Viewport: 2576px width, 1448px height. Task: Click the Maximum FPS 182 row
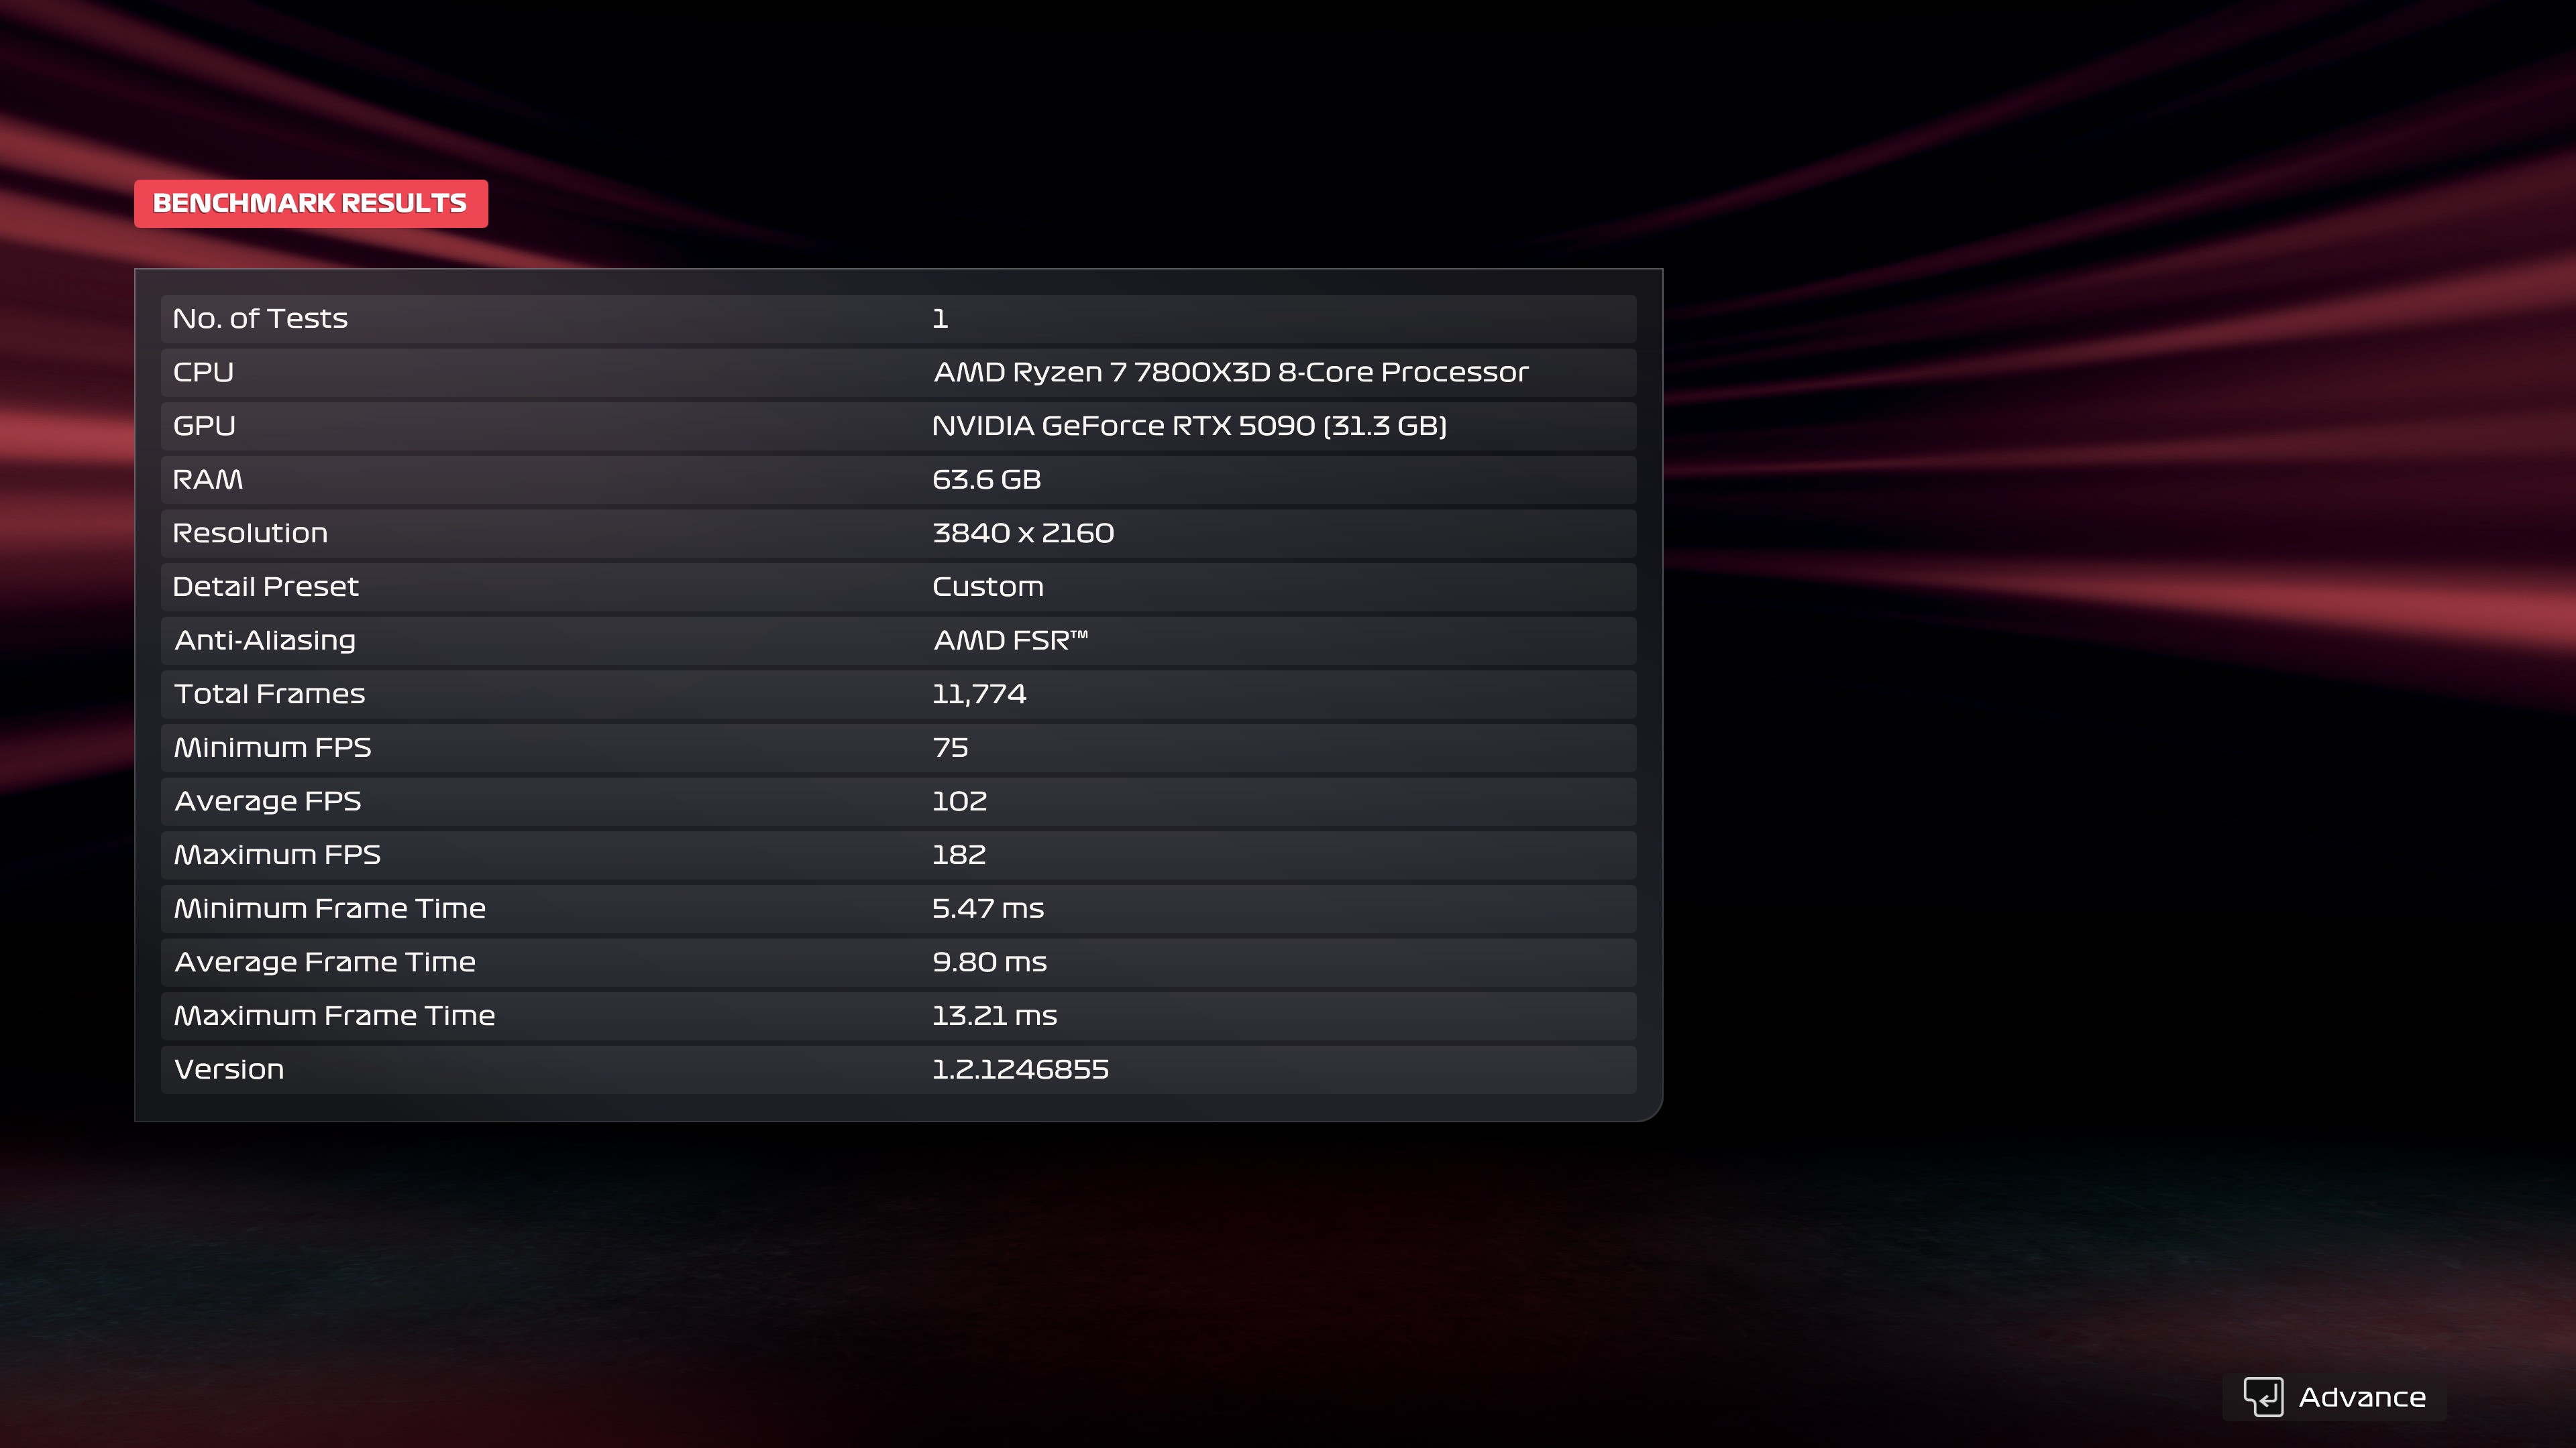click(897, 855)
